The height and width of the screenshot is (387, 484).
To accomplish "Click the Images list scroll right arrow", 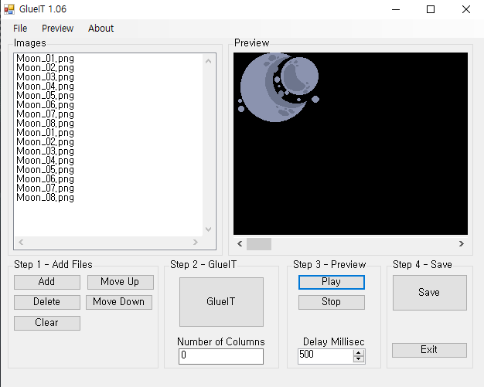I will pos(196,243).
